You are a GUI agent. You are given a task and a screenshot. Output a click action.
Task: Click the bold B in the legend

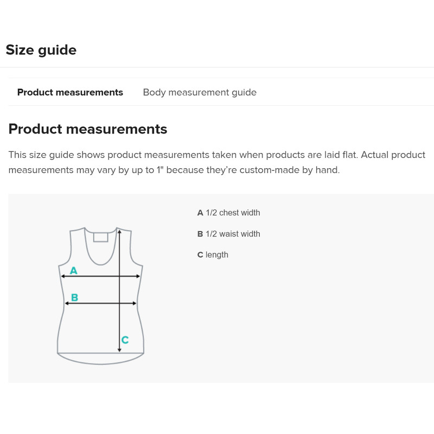tap(200, 234)
